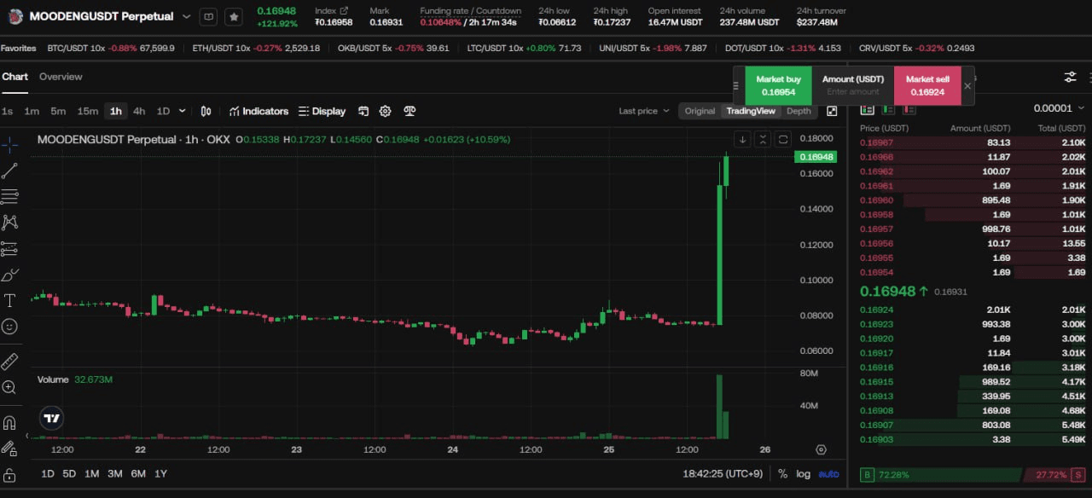Open the Indicators menu

(x=258, y=111)
